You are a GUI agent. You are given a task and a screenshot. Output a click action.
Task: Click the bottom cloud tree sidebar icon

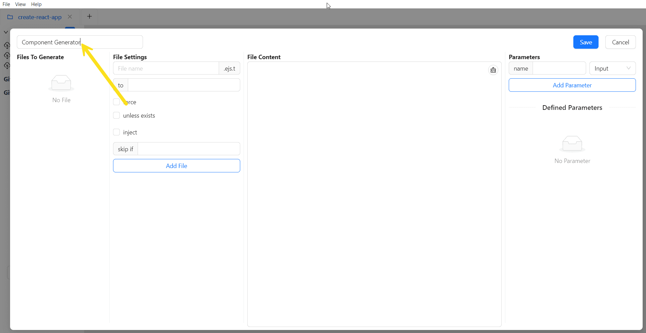click(x=7, y=66)
